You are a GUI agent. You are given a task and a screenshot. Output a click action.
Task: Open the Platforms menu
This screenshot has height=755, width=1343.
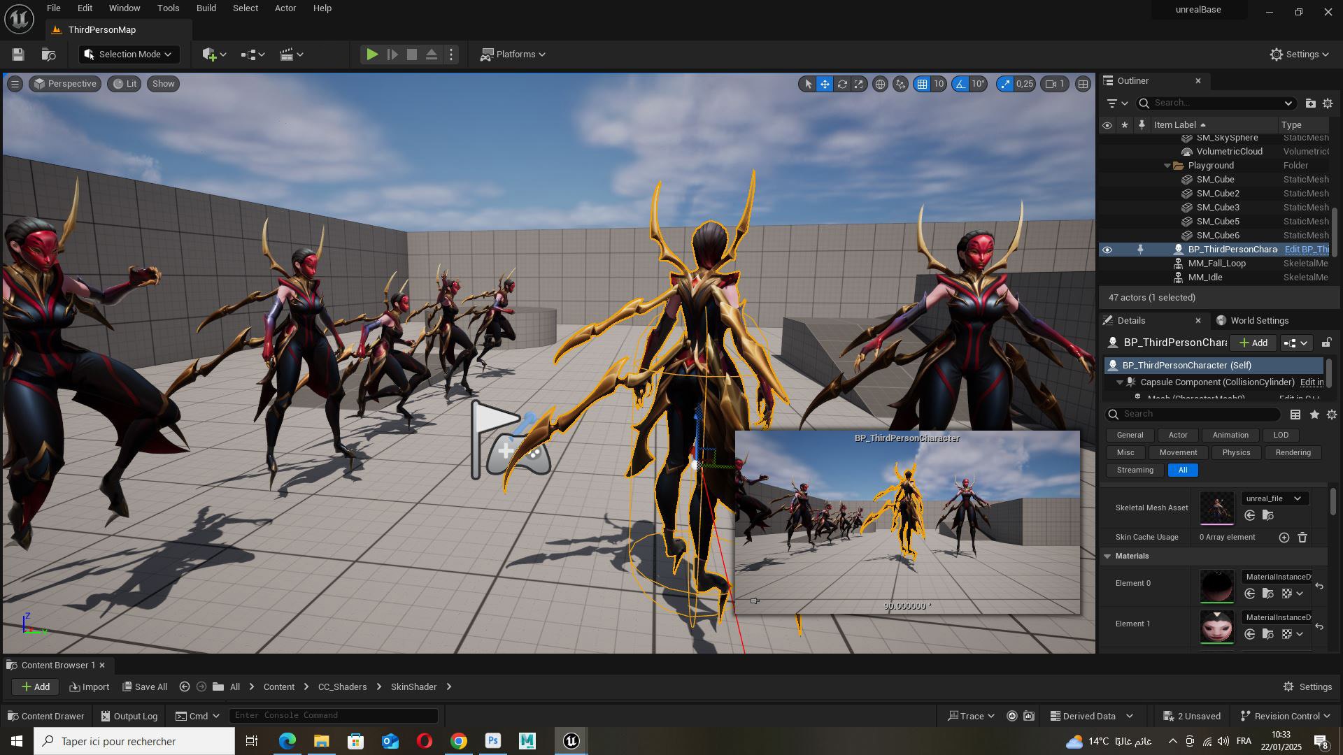(x=513, y=55)
